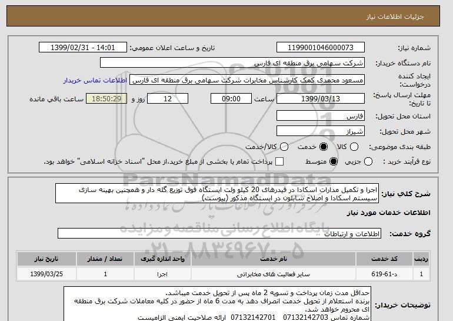Click the phone number 07132142703
Viewport: 453px width, 321px height.
point(306,317)
